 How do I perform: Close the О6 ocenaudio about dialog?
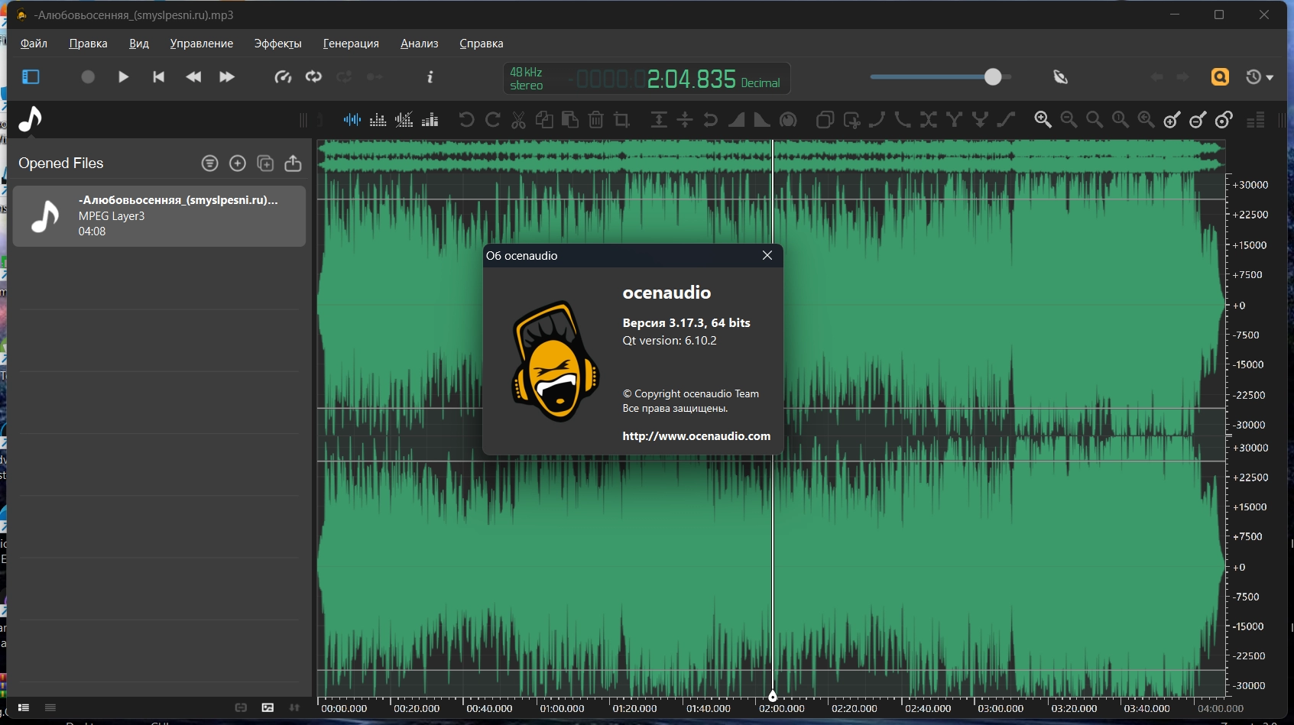click(x=767, y=256)
